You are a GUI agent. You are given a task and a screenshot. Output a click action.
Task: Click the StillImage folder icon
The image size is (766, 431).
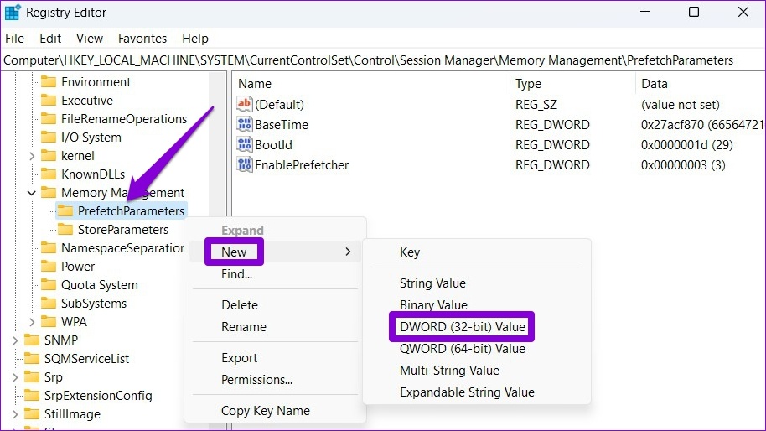pyautogui.click(x=32, y=414)
